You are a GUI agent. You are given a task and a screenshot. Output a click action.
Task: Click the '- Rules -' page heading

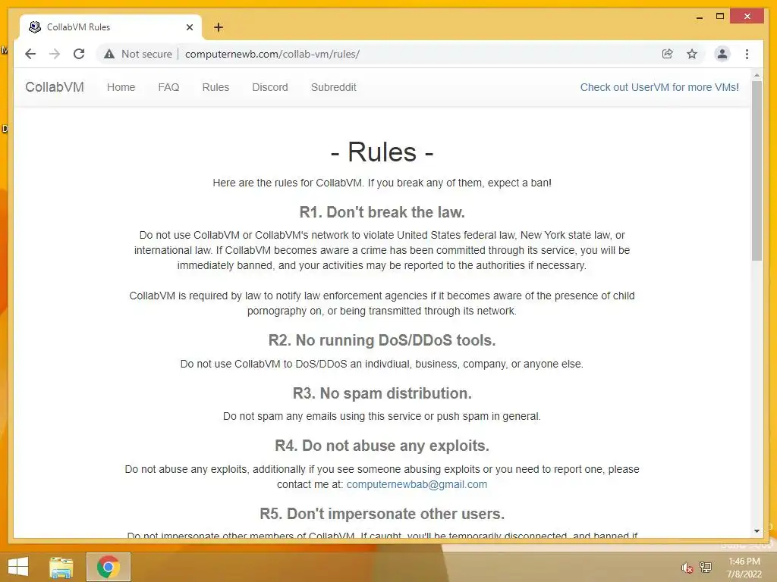pyautogui.click(x=382, y=152)
